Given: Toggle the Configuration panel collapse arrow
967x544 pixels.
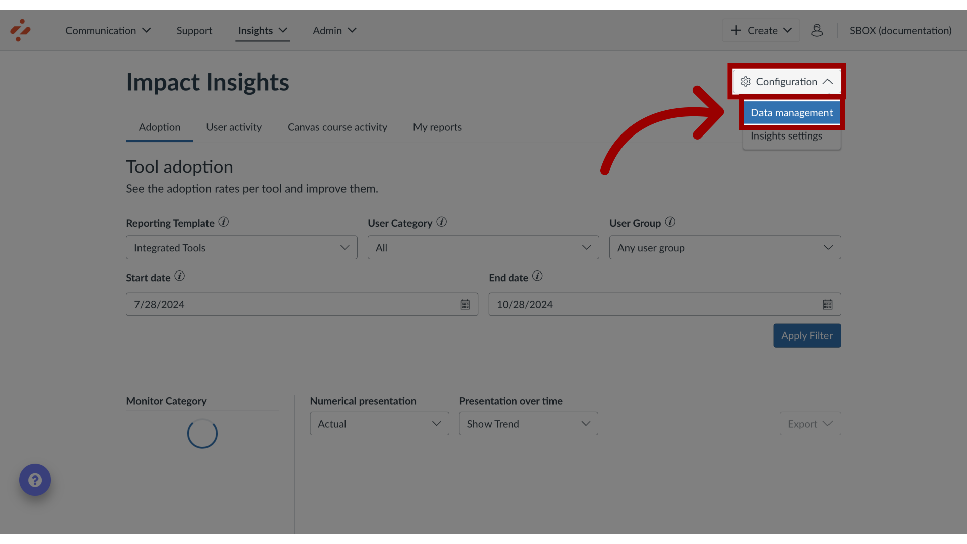Looking at the screenshot, I should [x=827, y=81].
